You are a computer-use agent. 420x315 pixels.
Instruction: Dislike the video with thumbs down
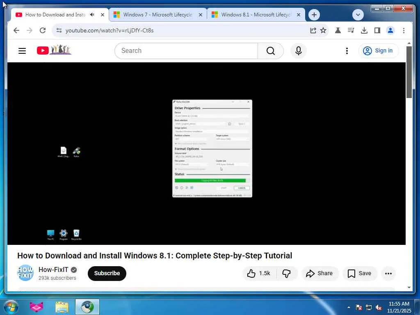tap(287, 273)
